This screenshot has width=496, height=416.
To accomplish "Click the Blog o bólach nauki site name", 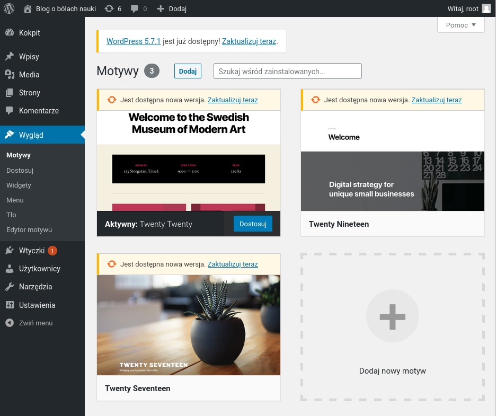I will click(x=66, y=9).
